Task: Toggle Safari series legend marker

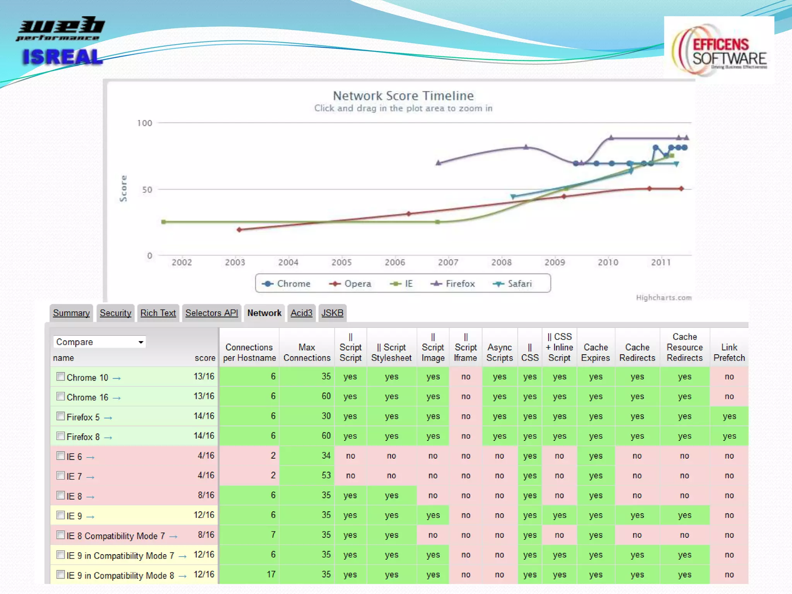Action: 498,284
